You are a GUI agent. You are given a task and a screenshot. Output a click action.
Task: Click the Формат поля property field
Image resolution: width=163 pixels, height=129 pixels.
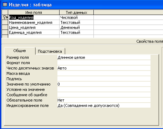pos(104,63)
